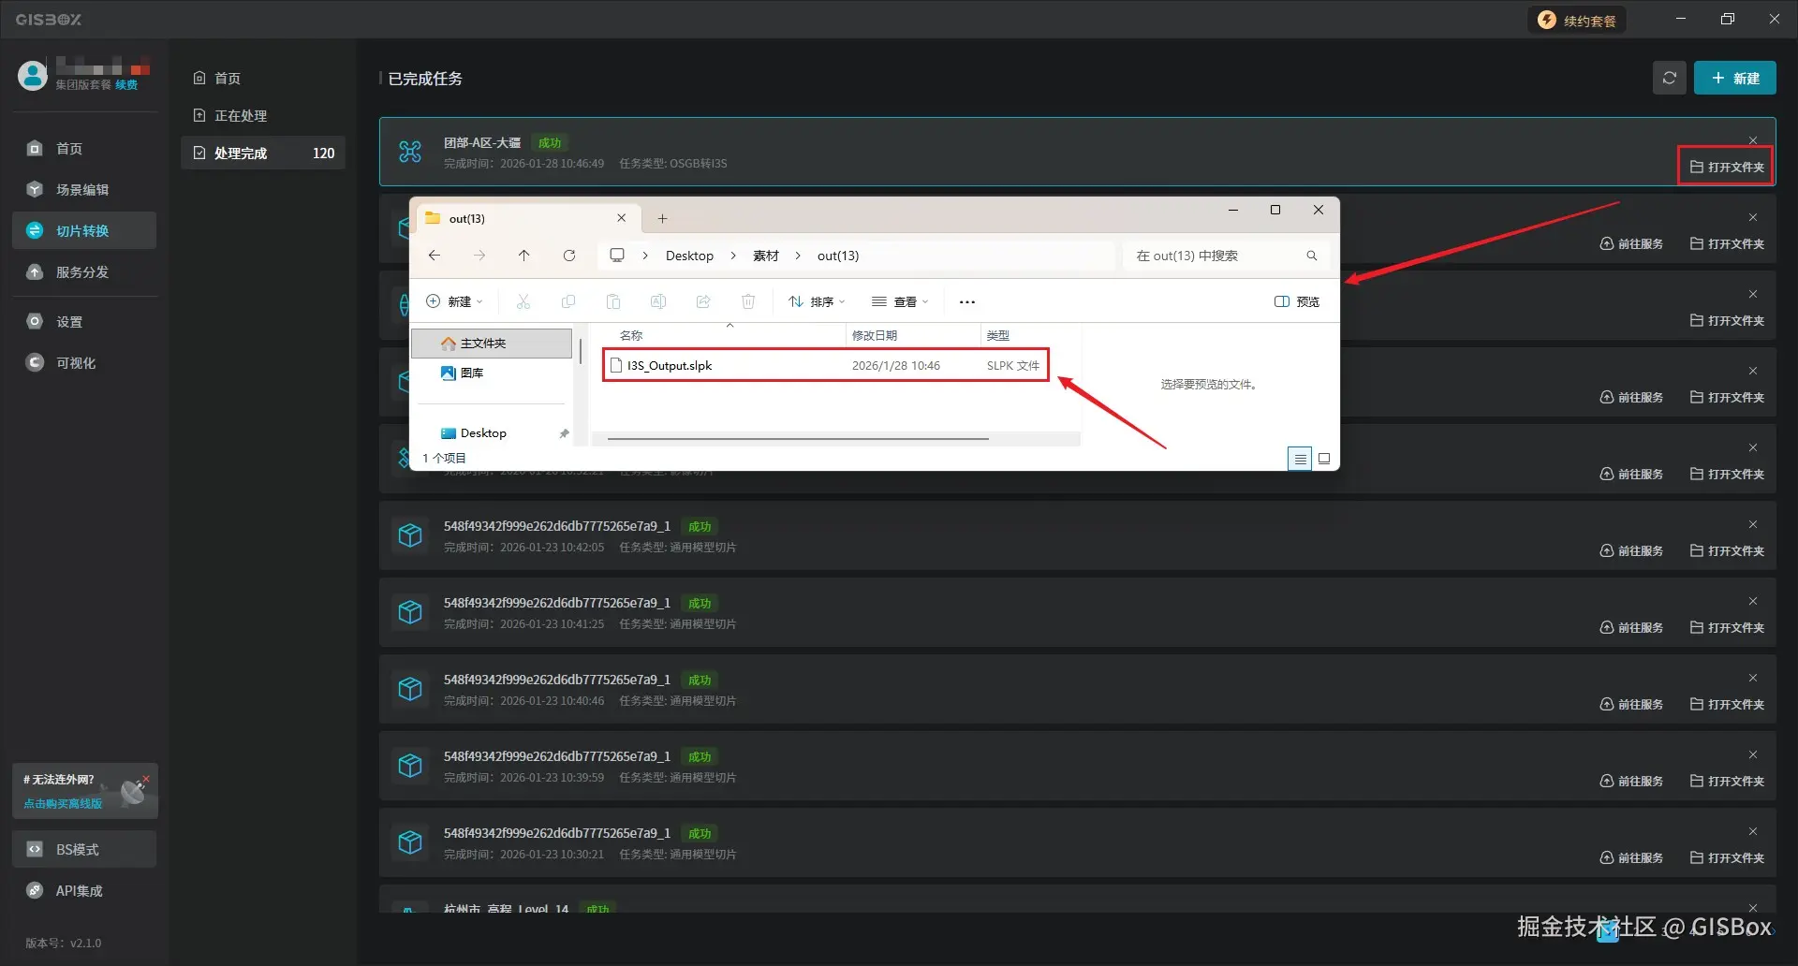Click the explorer horizontal scrollbar

point(798,438)
